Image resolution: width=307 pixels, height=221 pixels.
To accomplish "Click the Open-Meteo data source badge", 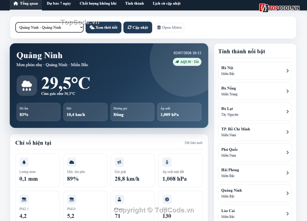I will [x=170, y=27].
